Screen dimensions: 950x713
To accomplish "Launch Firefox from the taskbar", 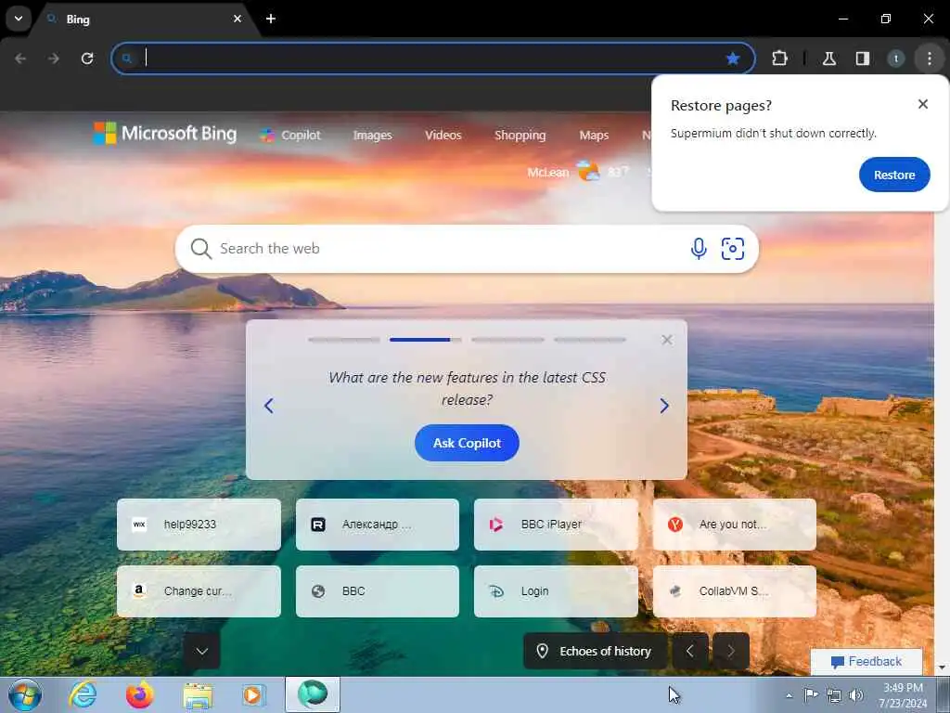I will coord(139,694).
